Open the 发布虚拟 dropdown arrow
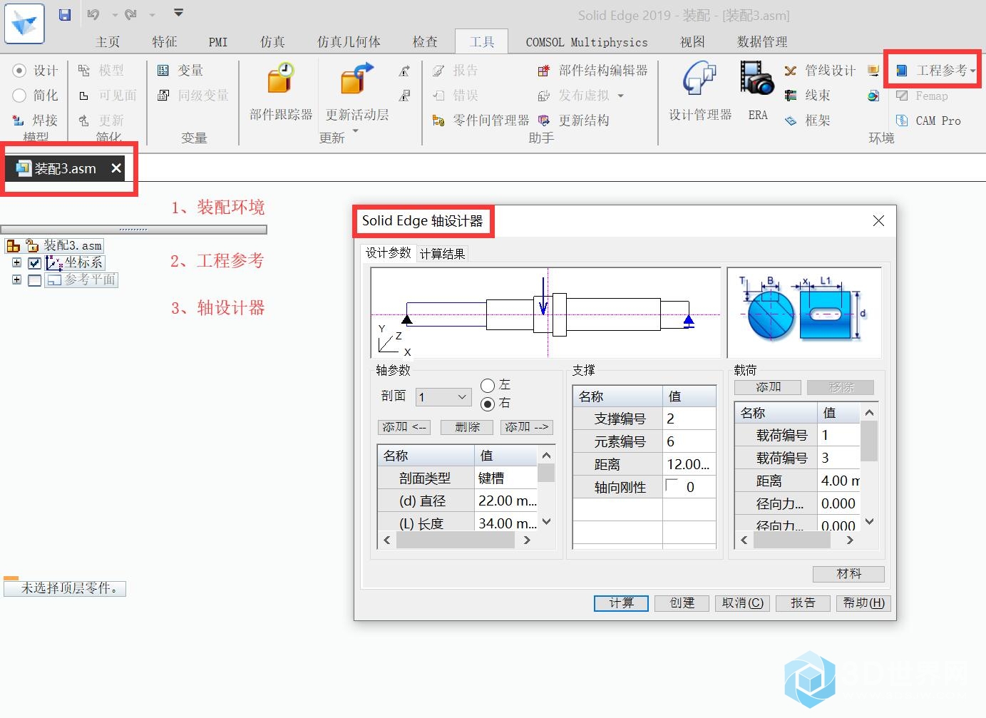This screenshot has width=986, height=718. point(620,96)
